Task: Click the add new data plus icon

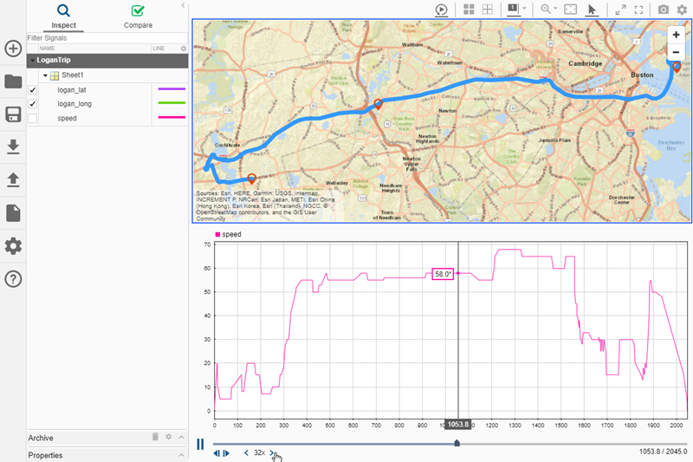Action: pyautogui.click(x=13, y=49)
